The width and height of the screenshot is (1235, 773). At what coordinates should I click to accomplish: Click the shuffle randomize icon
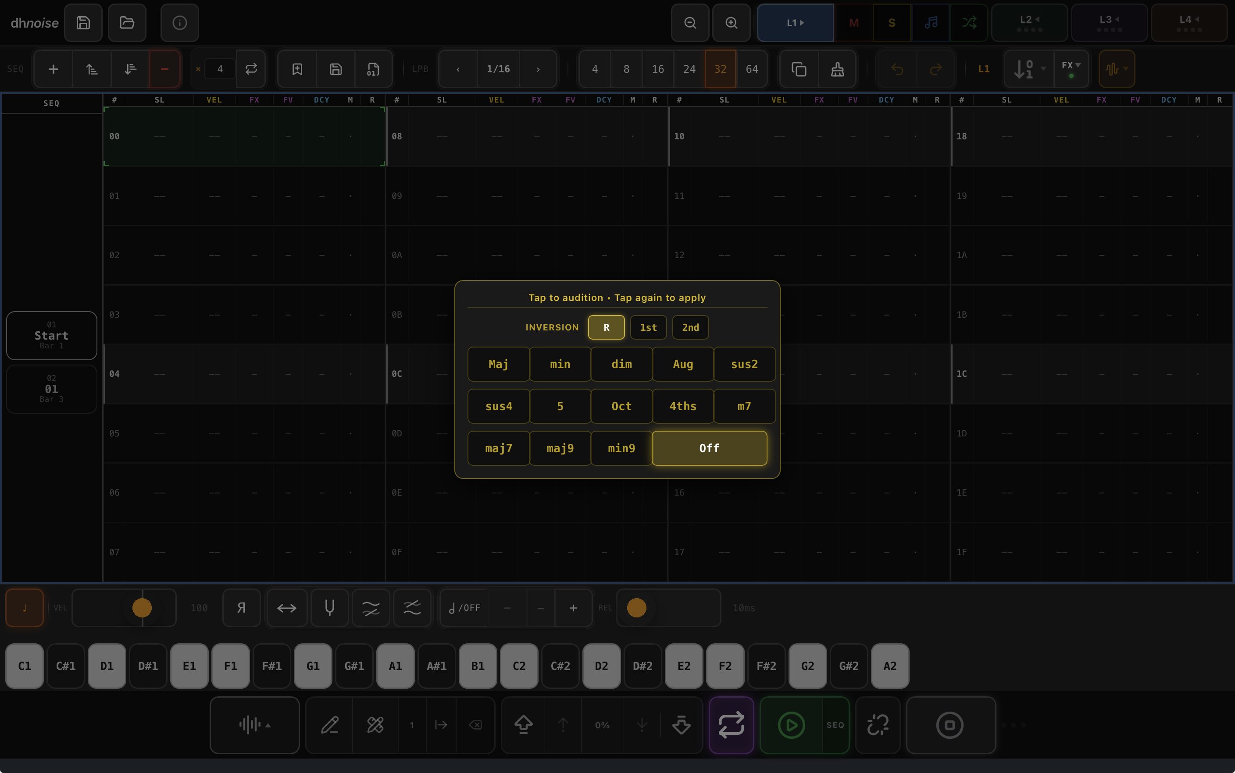969,23
